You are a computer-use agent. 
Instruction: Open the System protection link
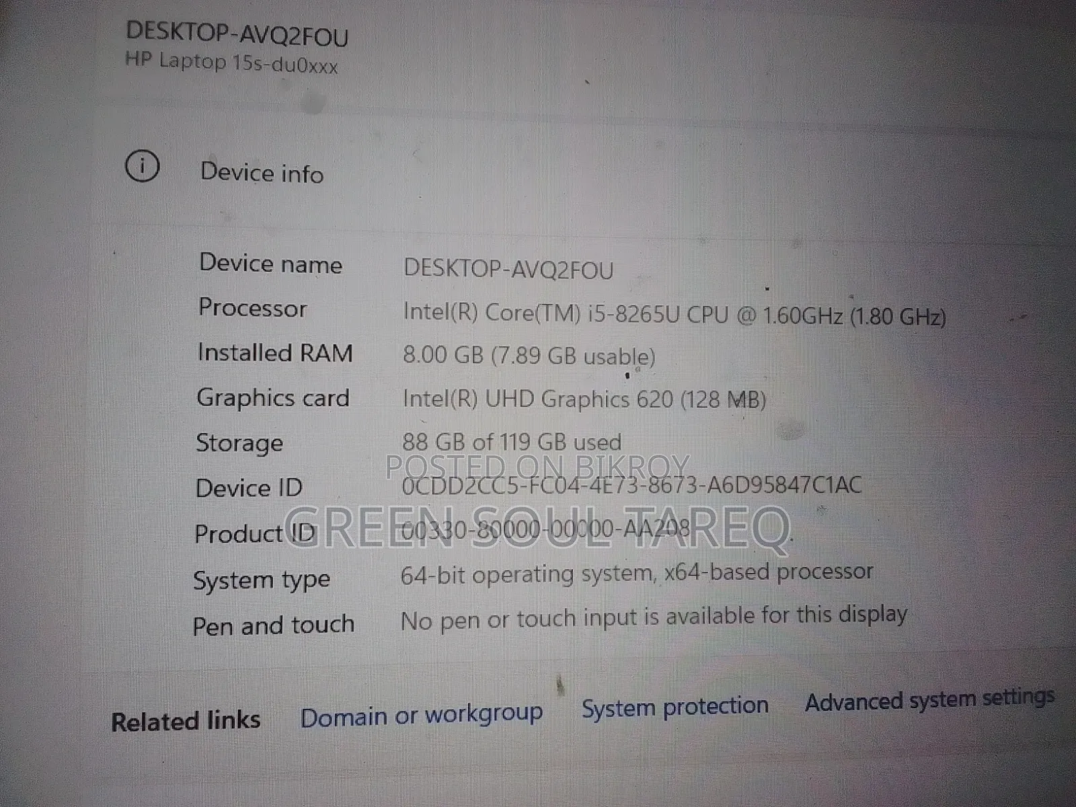tap(675, 706)
